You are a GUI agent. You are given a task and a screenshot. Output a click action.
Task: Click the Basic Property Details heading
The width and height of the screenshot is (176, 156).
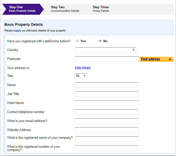point(23,24)
